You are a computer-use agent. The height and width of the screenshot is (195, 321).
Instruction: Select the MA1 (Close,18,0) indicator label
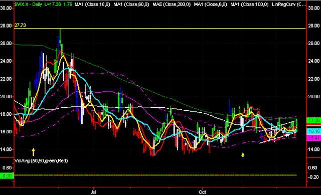[x=92, y=4]
